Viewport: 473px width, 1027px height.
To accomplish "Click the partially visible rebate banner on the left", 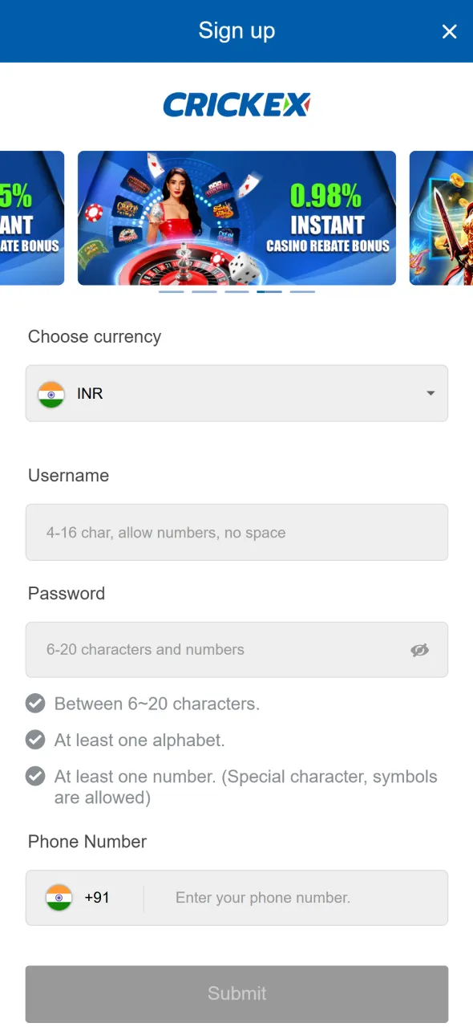I will 32,217.
